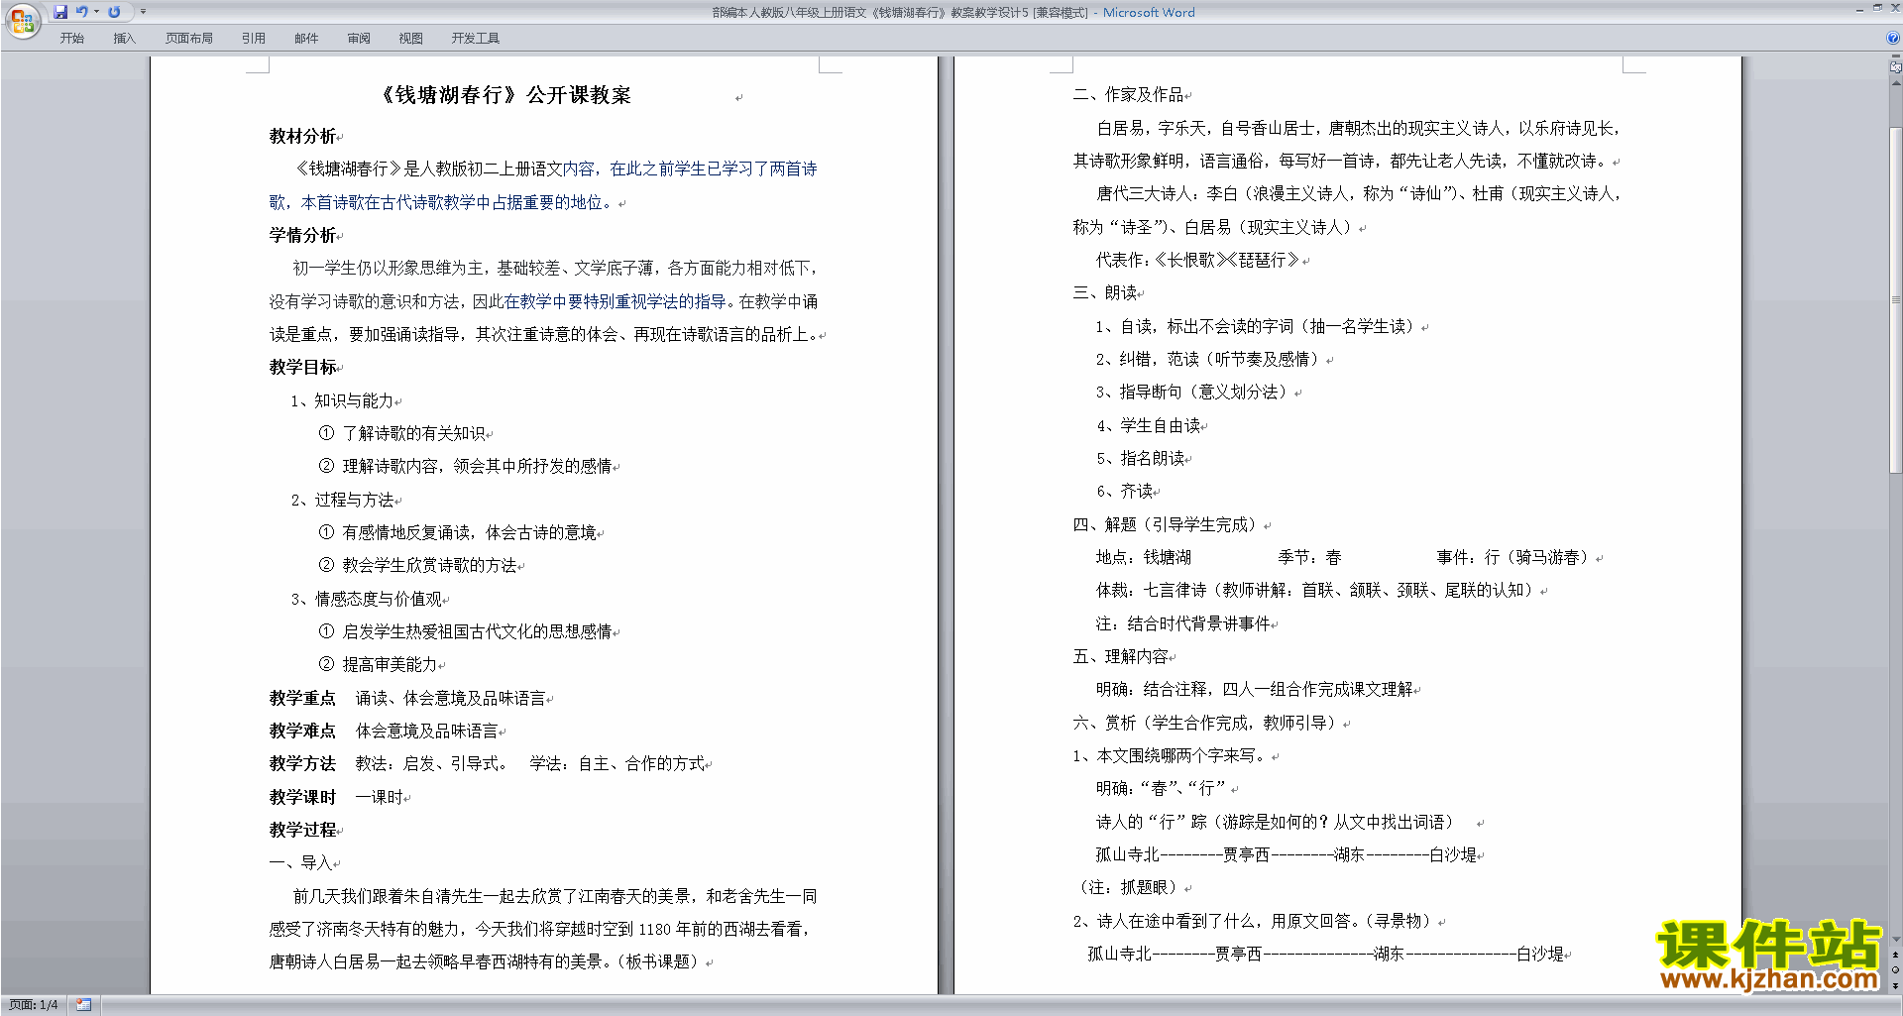Viewport: 1903px width, 1016px height.
Task: Click the line 6、齐读
Action: pos(1124,491)
